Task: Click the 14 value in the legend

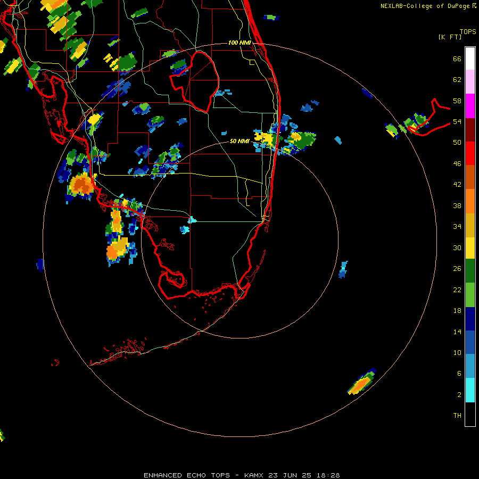Action: point(457,332)
